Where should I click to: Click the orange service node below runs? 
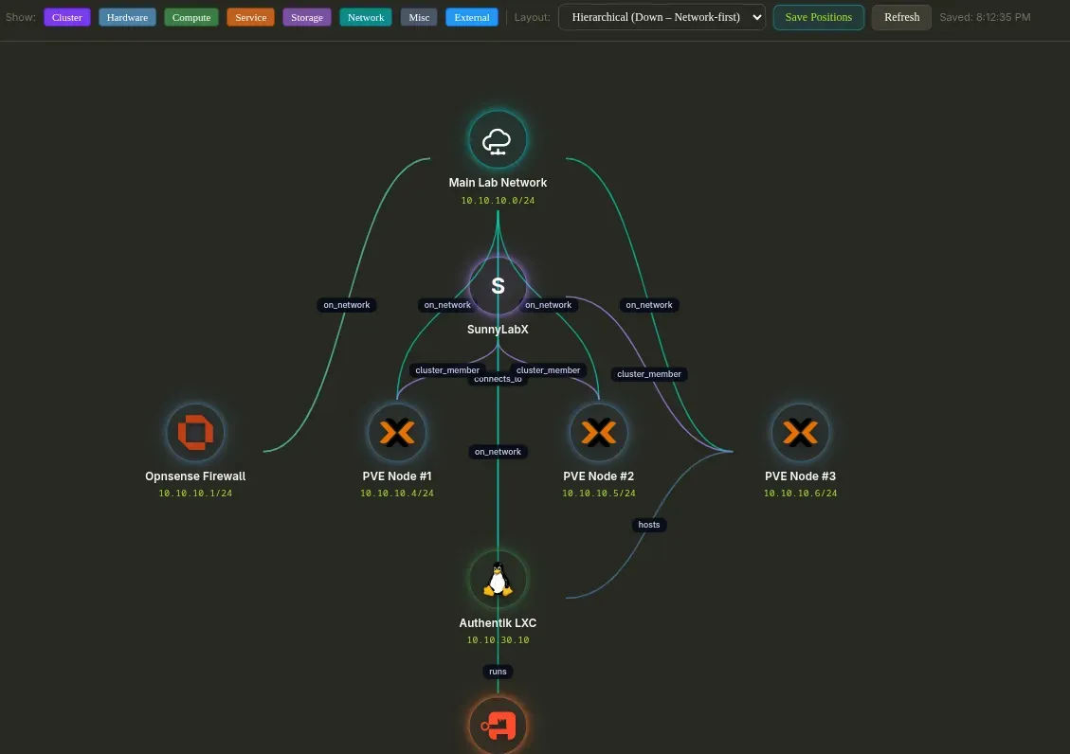click(498, 726)
